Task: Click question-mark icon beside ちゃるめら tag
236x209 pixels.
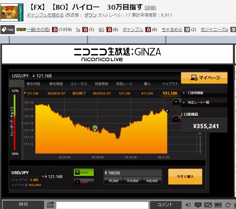Action: [x=187, y=30]
